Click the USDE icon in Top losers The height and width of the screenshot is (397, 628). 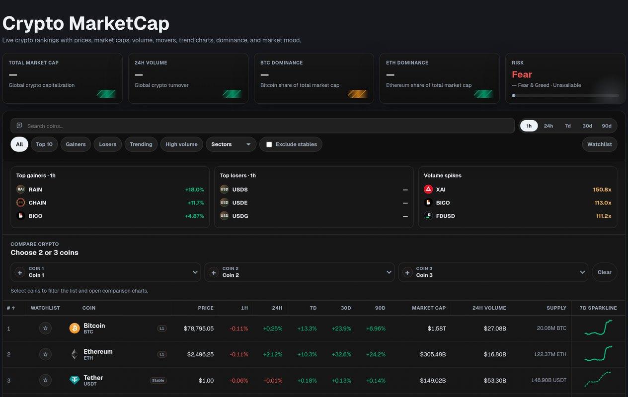224,202
